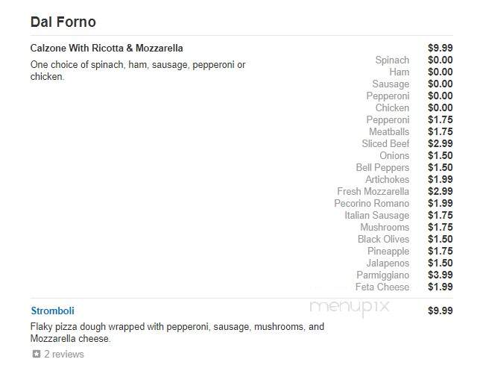This screenshot has width=483, height=368.
Task: Select the Fresh Mozzarella add-on
Action: tap(373, 191)
